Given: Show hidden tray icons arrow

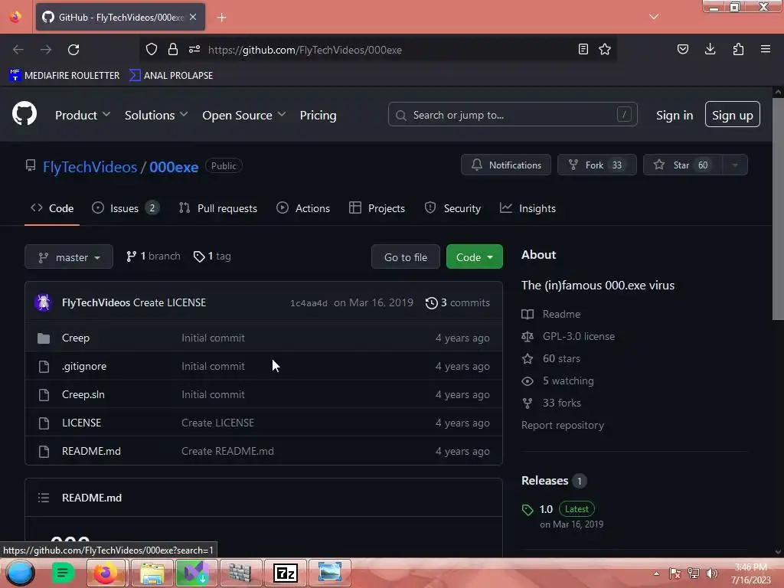Looking at the screenshot, I should [656, 573].
